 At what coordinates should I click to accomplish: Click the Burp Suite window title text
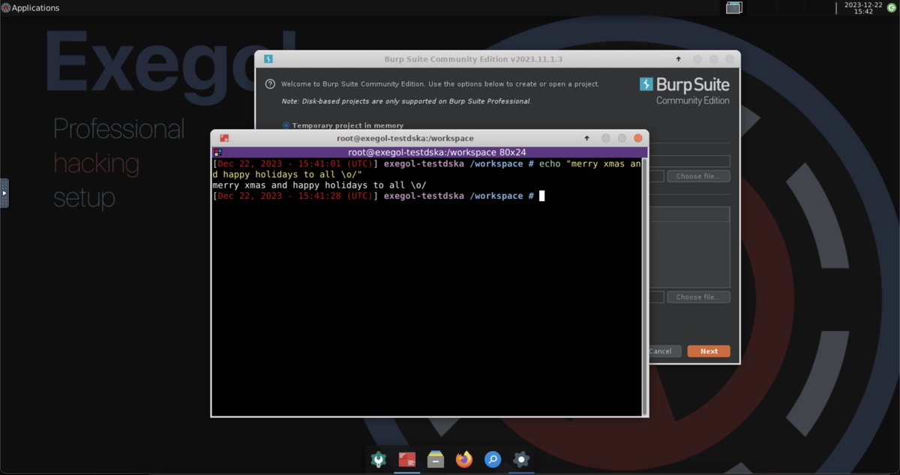(x=473, y=59)
